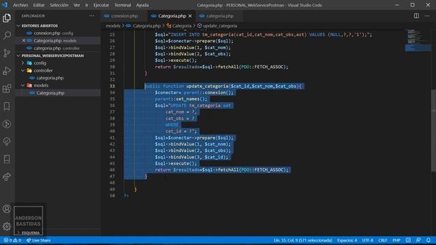Open the Ver menu
The width and height of the screenshot is (436, 245).
click(x=77, y=5)
